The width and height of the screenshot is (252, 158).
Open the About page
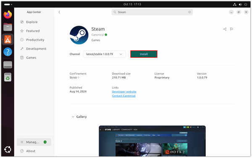(34, 151)
